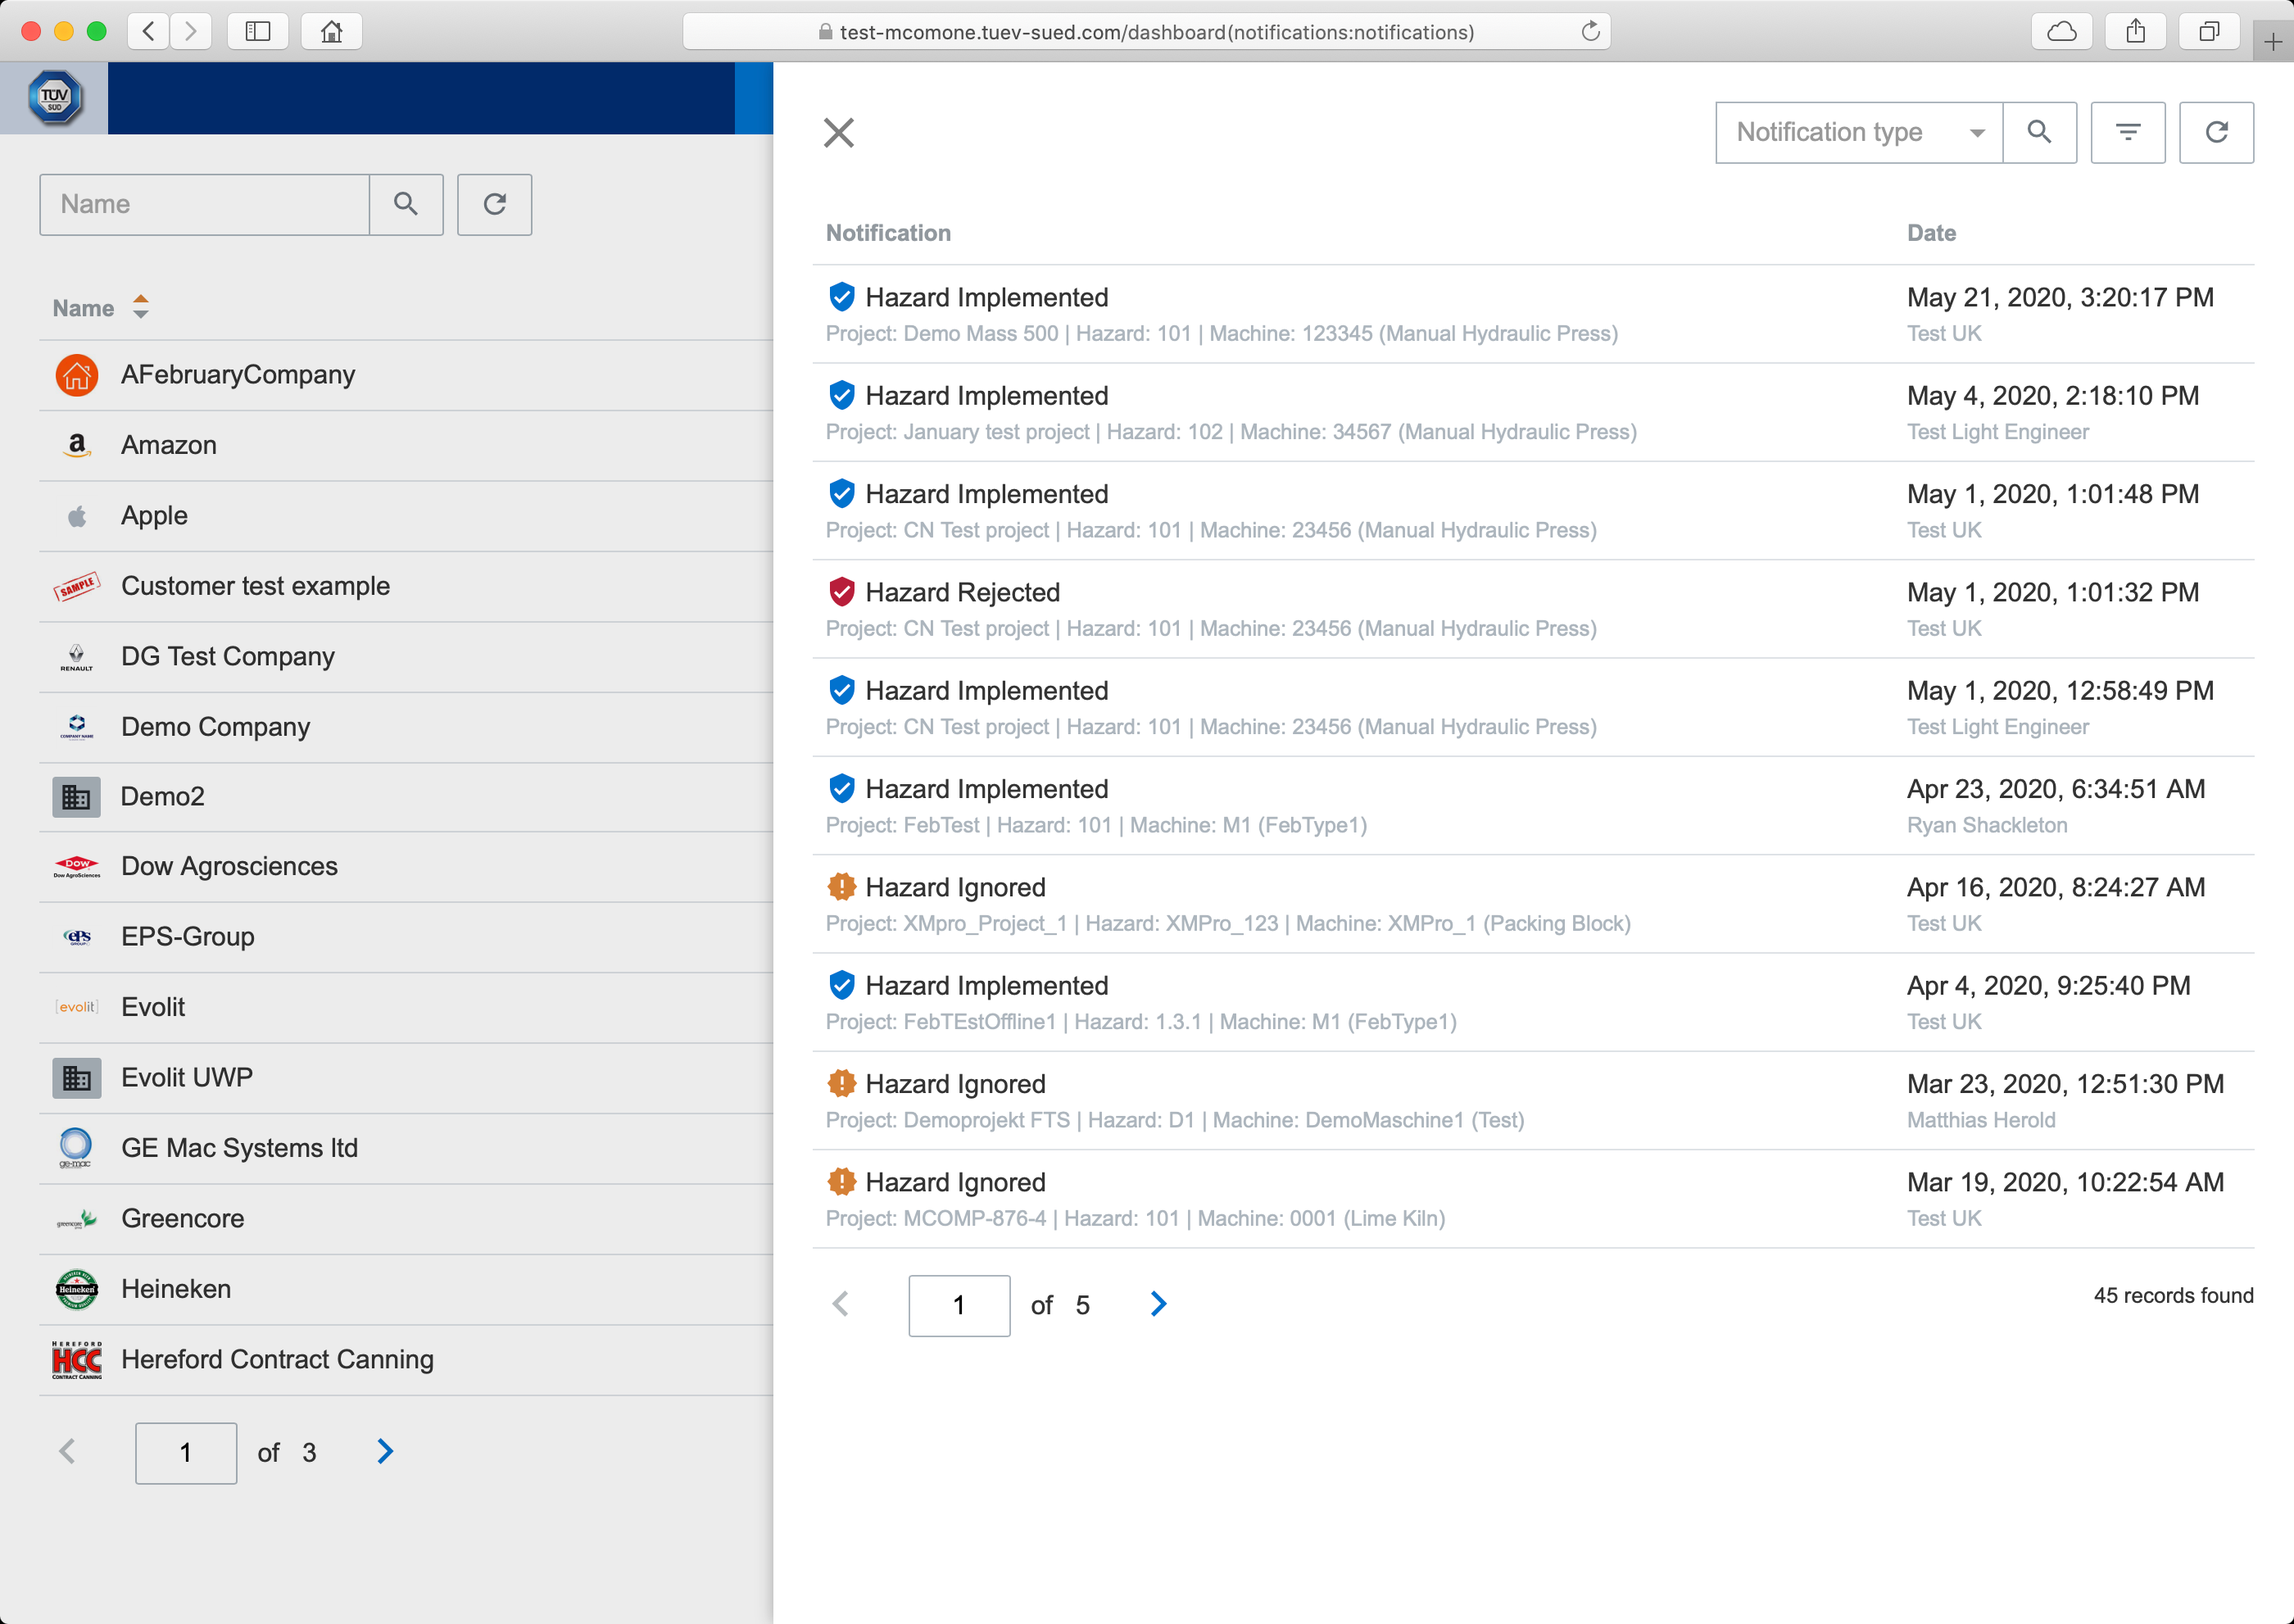Click the notification search magnifier icon
The image size is (2294, 1624).
2038,132
